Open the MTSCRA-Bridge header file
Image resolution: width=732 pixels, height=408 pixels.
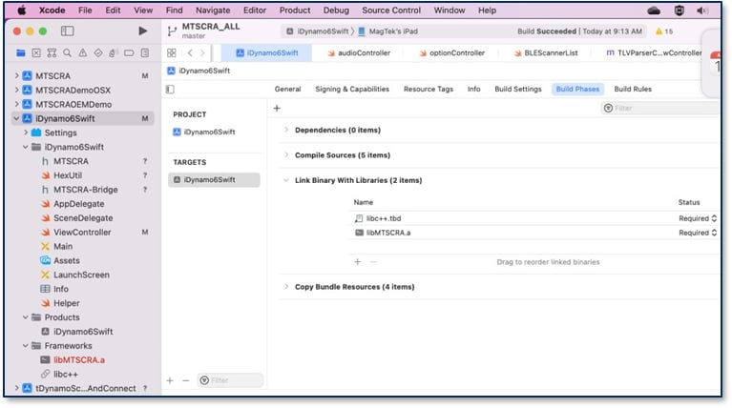(x=86, y=190)
